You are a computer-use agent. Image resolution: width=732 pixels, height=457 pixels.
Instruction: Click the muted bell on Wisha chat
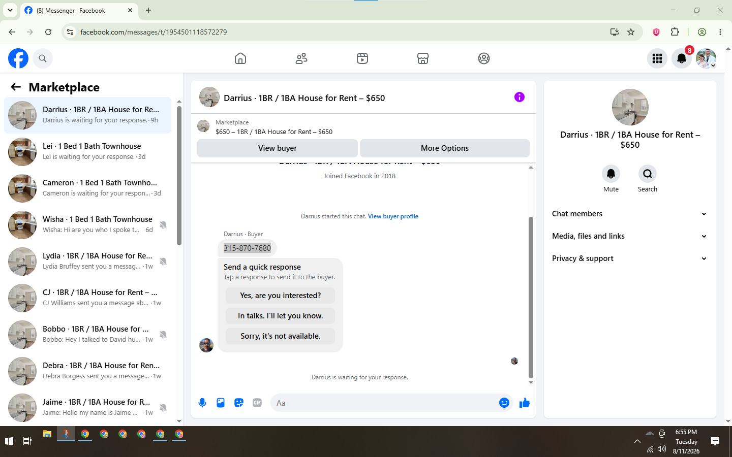pyautogui.click(x=163, y=225)
